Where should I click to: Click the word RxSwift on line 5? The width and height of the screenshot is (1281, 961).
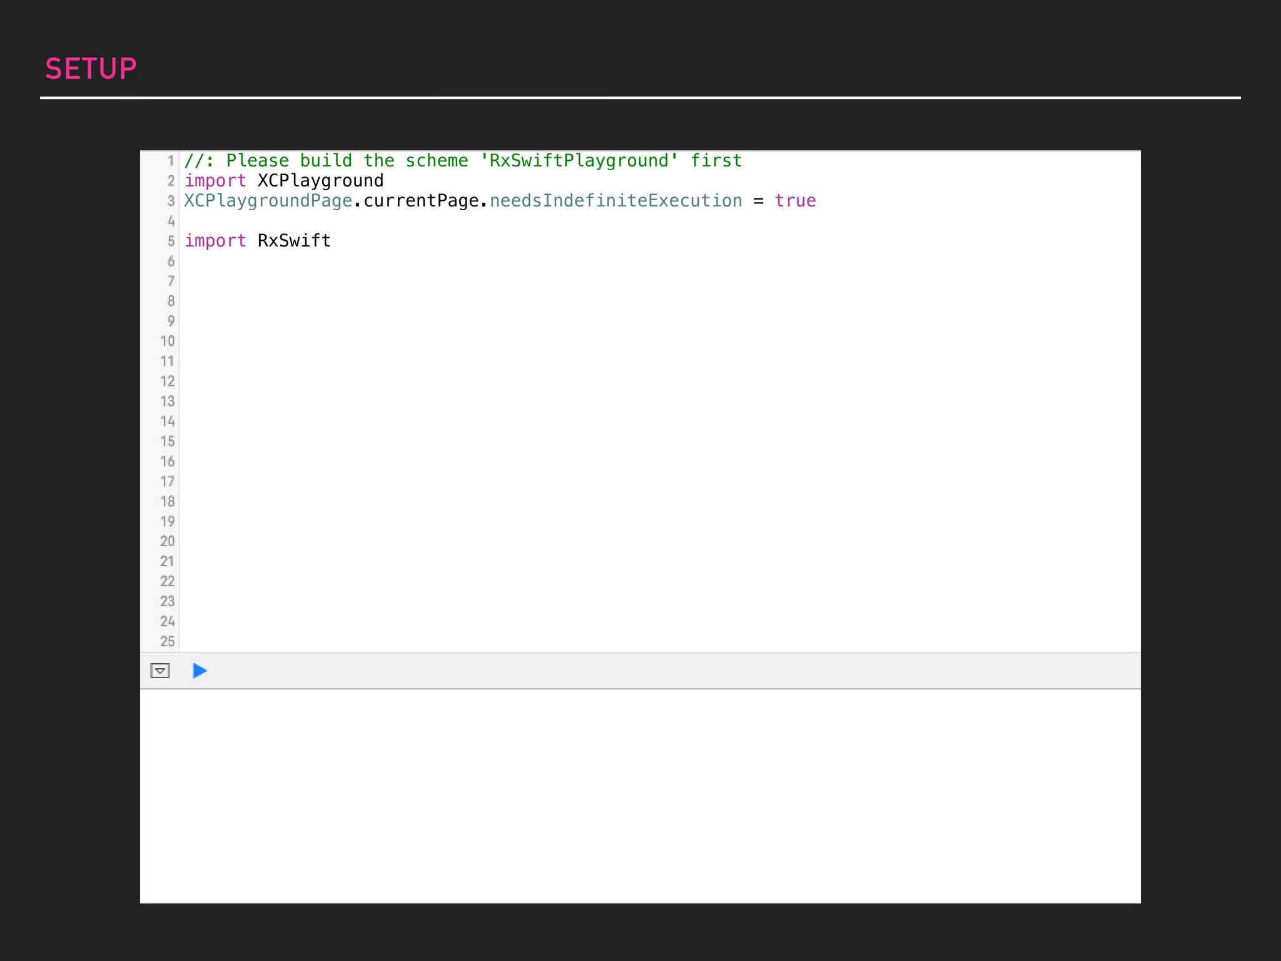pyautogui.click(x=294, y=241)
